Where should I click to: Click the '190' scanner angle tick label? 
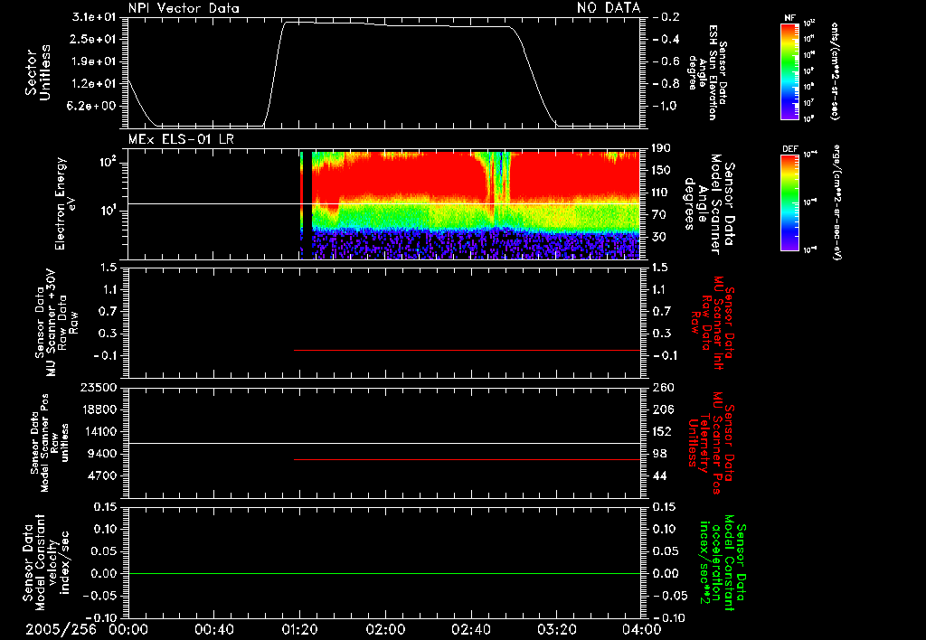pos(663,148)
